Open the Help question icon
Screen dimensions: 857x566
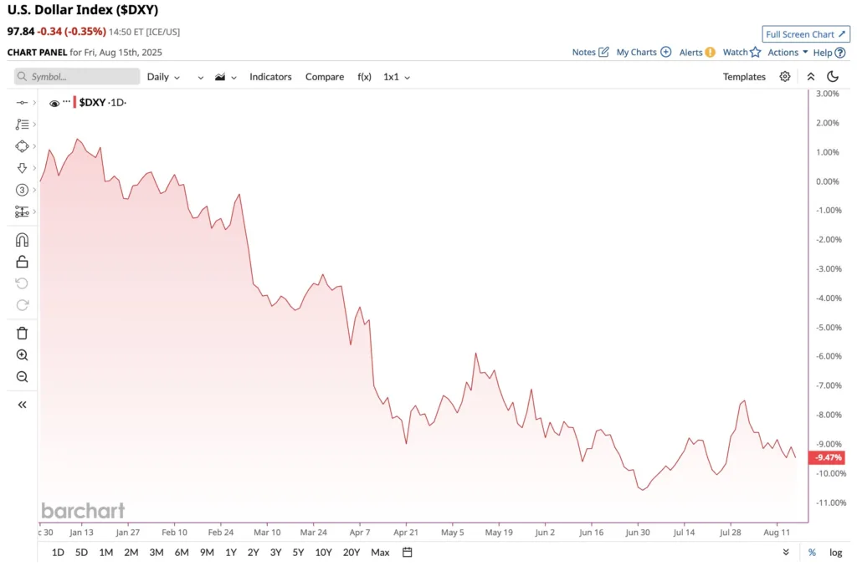tap(840, 53)
